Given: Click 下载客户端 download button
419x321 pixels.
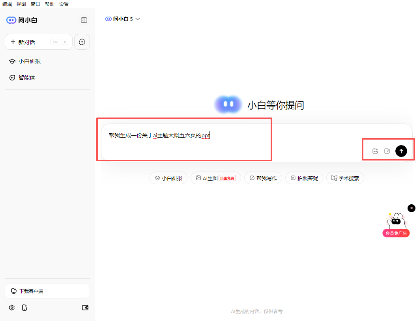Looking at the screenshot, I should point(47,291).
